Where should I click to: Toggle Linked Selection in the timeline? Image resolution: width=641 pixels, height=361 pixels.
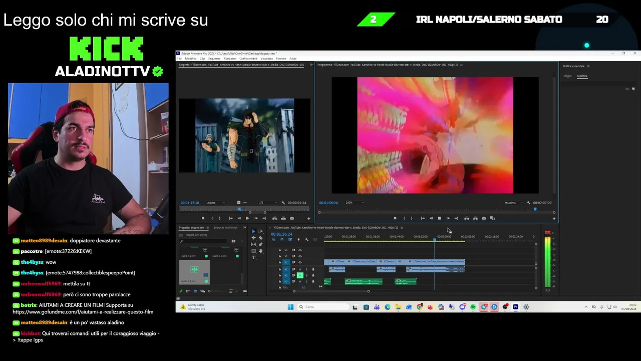(x=290, y=239)
